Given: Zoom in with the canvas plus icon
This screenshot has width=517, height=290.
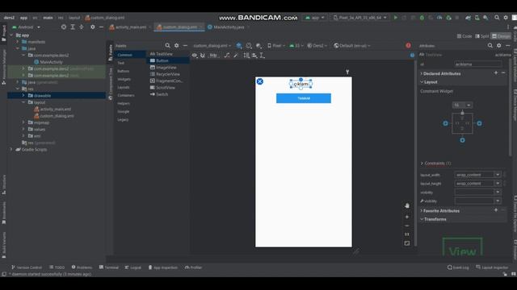Looking at the screenshot, I should [407, 217].
